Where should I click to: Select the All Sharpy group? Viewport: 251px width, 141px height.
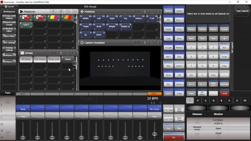(x=26, y=59)
